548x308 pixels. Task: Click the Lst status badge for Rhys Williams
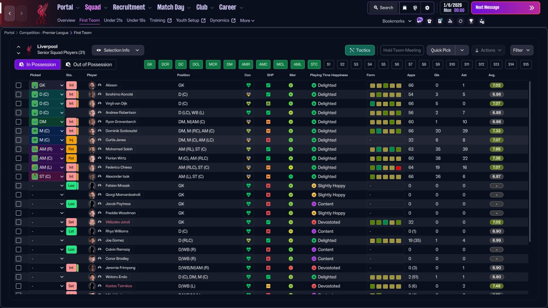(x=71, y=231)
